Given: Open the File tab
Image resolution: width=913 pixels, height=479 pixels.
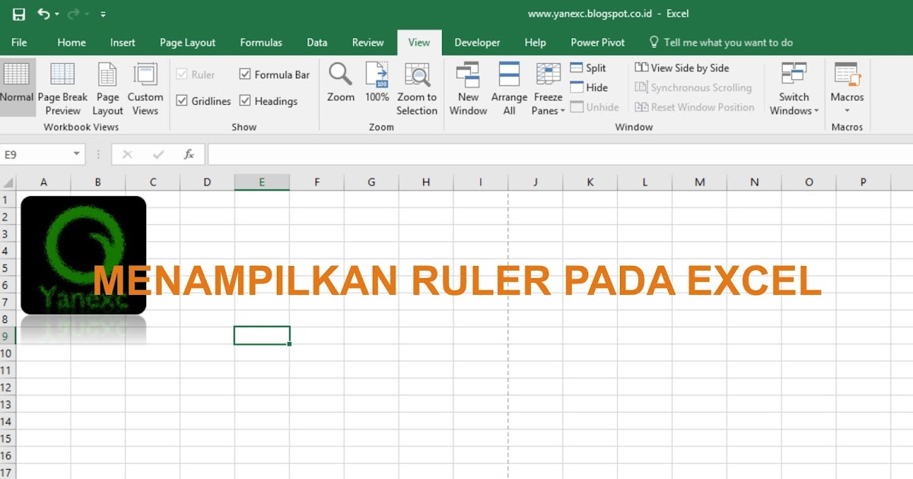Looking at the screenshot, I should click(x=19, y=43).
